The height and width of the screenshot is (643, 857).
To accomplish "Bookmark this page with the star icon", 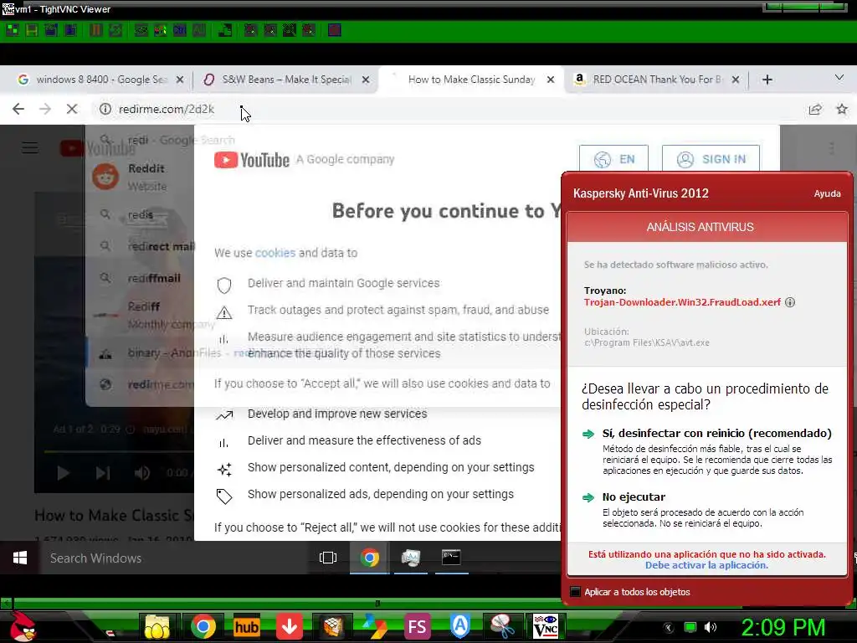I will tap(842, 109).
